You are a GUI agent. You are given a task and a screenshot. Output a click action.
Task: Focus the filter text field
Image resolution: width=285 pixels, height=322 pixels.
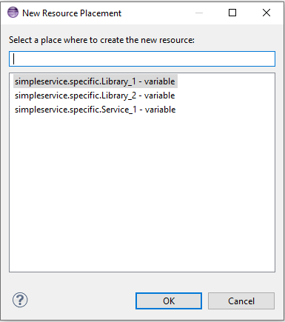pyautogui.click(x=142, y=58)
